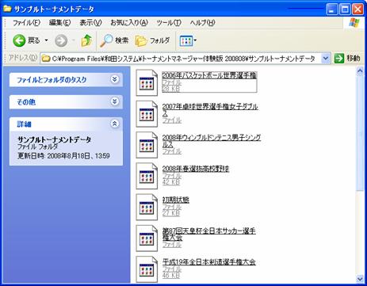Select icon of 平成19年全日本剣道選手権大会 file
This screenshot has height=286, width=367.
click(147, 269)
